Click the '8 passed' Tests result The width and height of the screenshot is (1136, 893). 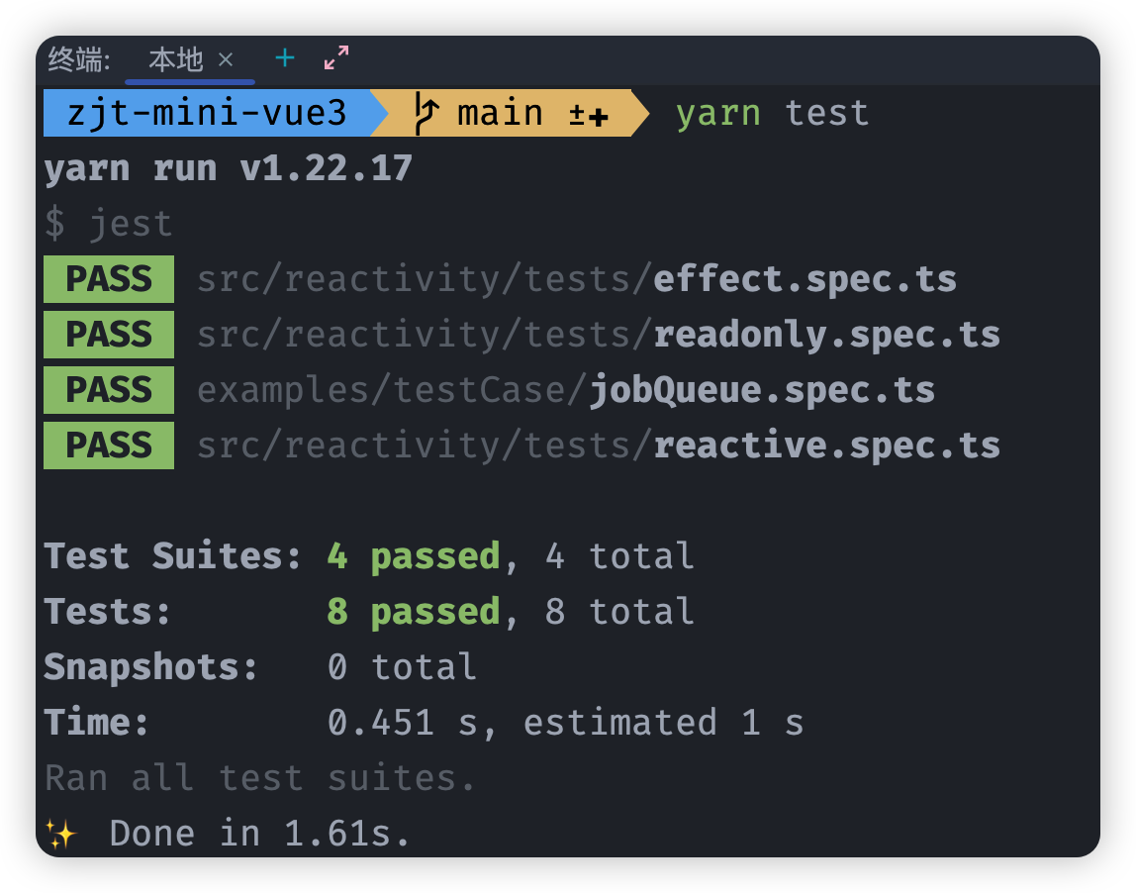coord(413,612)
